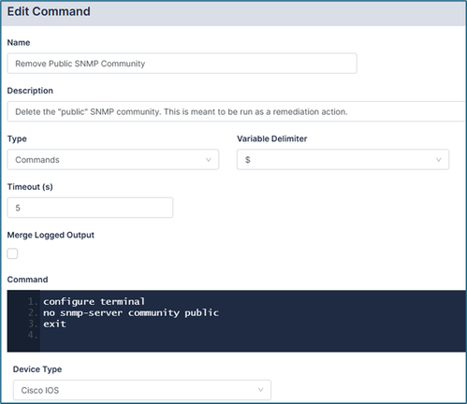
Task: Click the Type dropdown chevron icon
Action: (x=209, y=160)
